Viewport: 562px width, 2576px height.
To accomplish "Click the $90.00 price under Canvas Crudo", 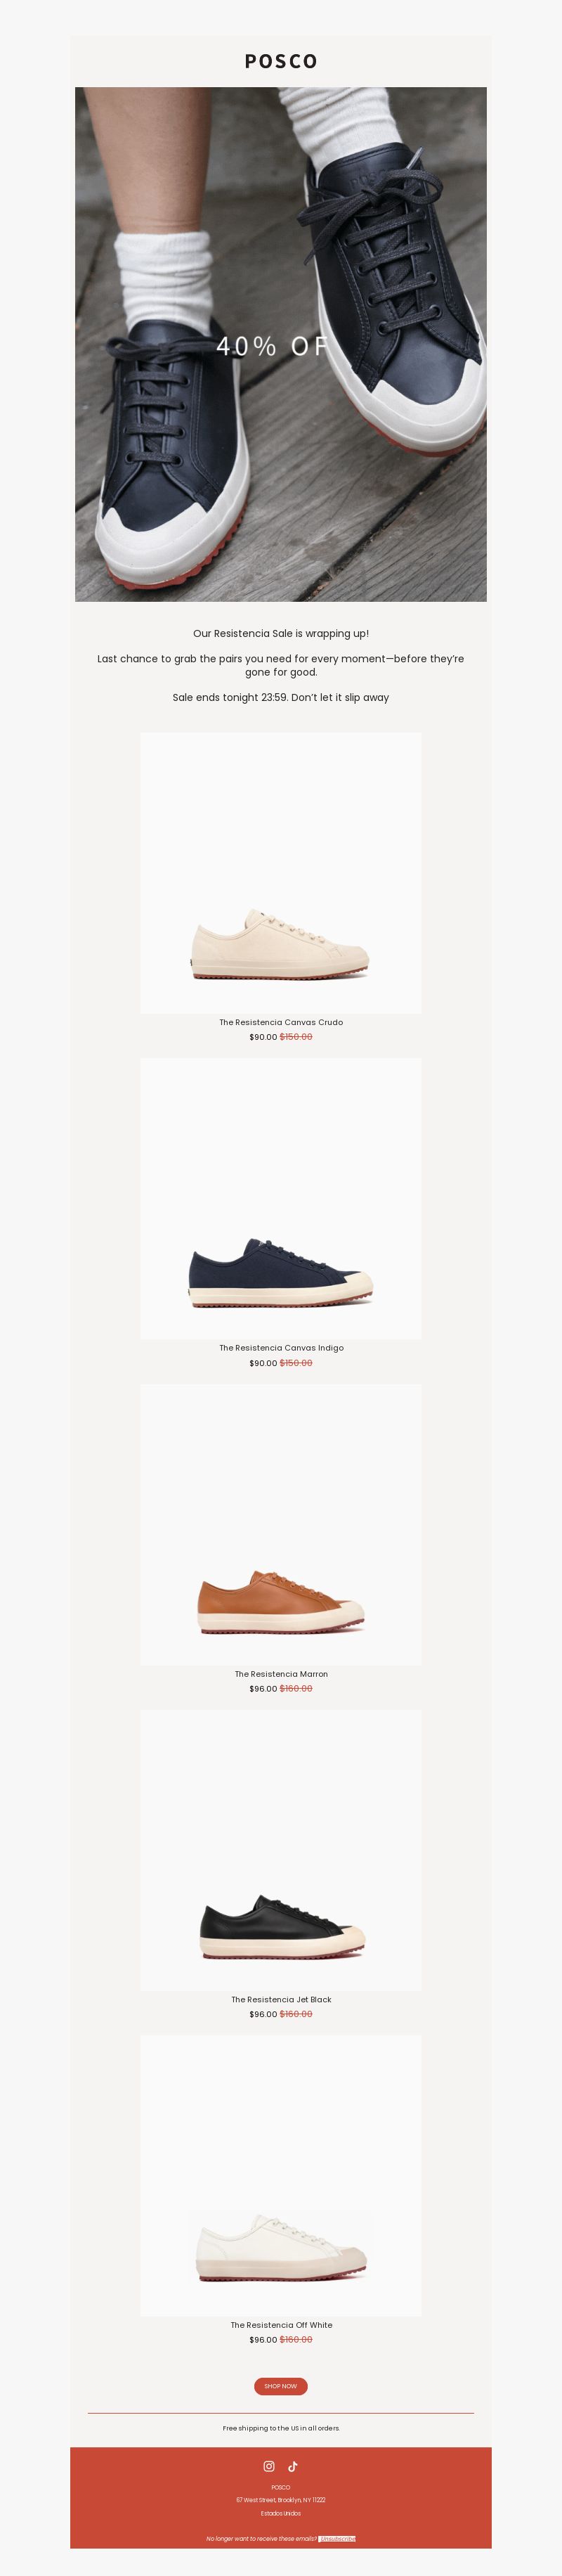I will coord(263,1037).
